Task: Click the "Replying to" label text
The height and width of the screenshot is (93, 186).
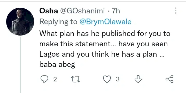Action: pyautogui.click(x=58, y=22)
